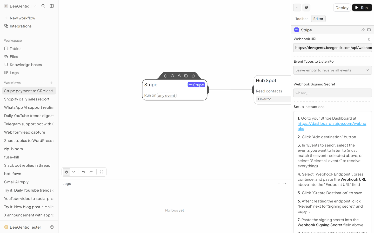
Task: Open the 'Shopify daily sales report' workflow
Action: (x=29, y=99)
